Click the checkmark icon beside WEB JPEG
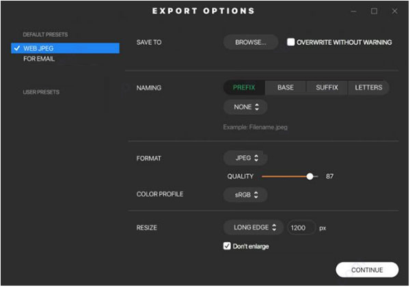 click(16, 48)
